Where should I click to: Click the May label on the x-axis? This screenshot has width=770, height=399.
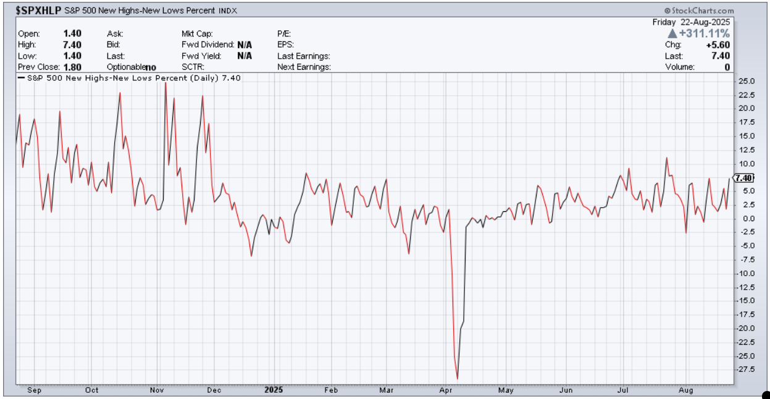(506, 390)
